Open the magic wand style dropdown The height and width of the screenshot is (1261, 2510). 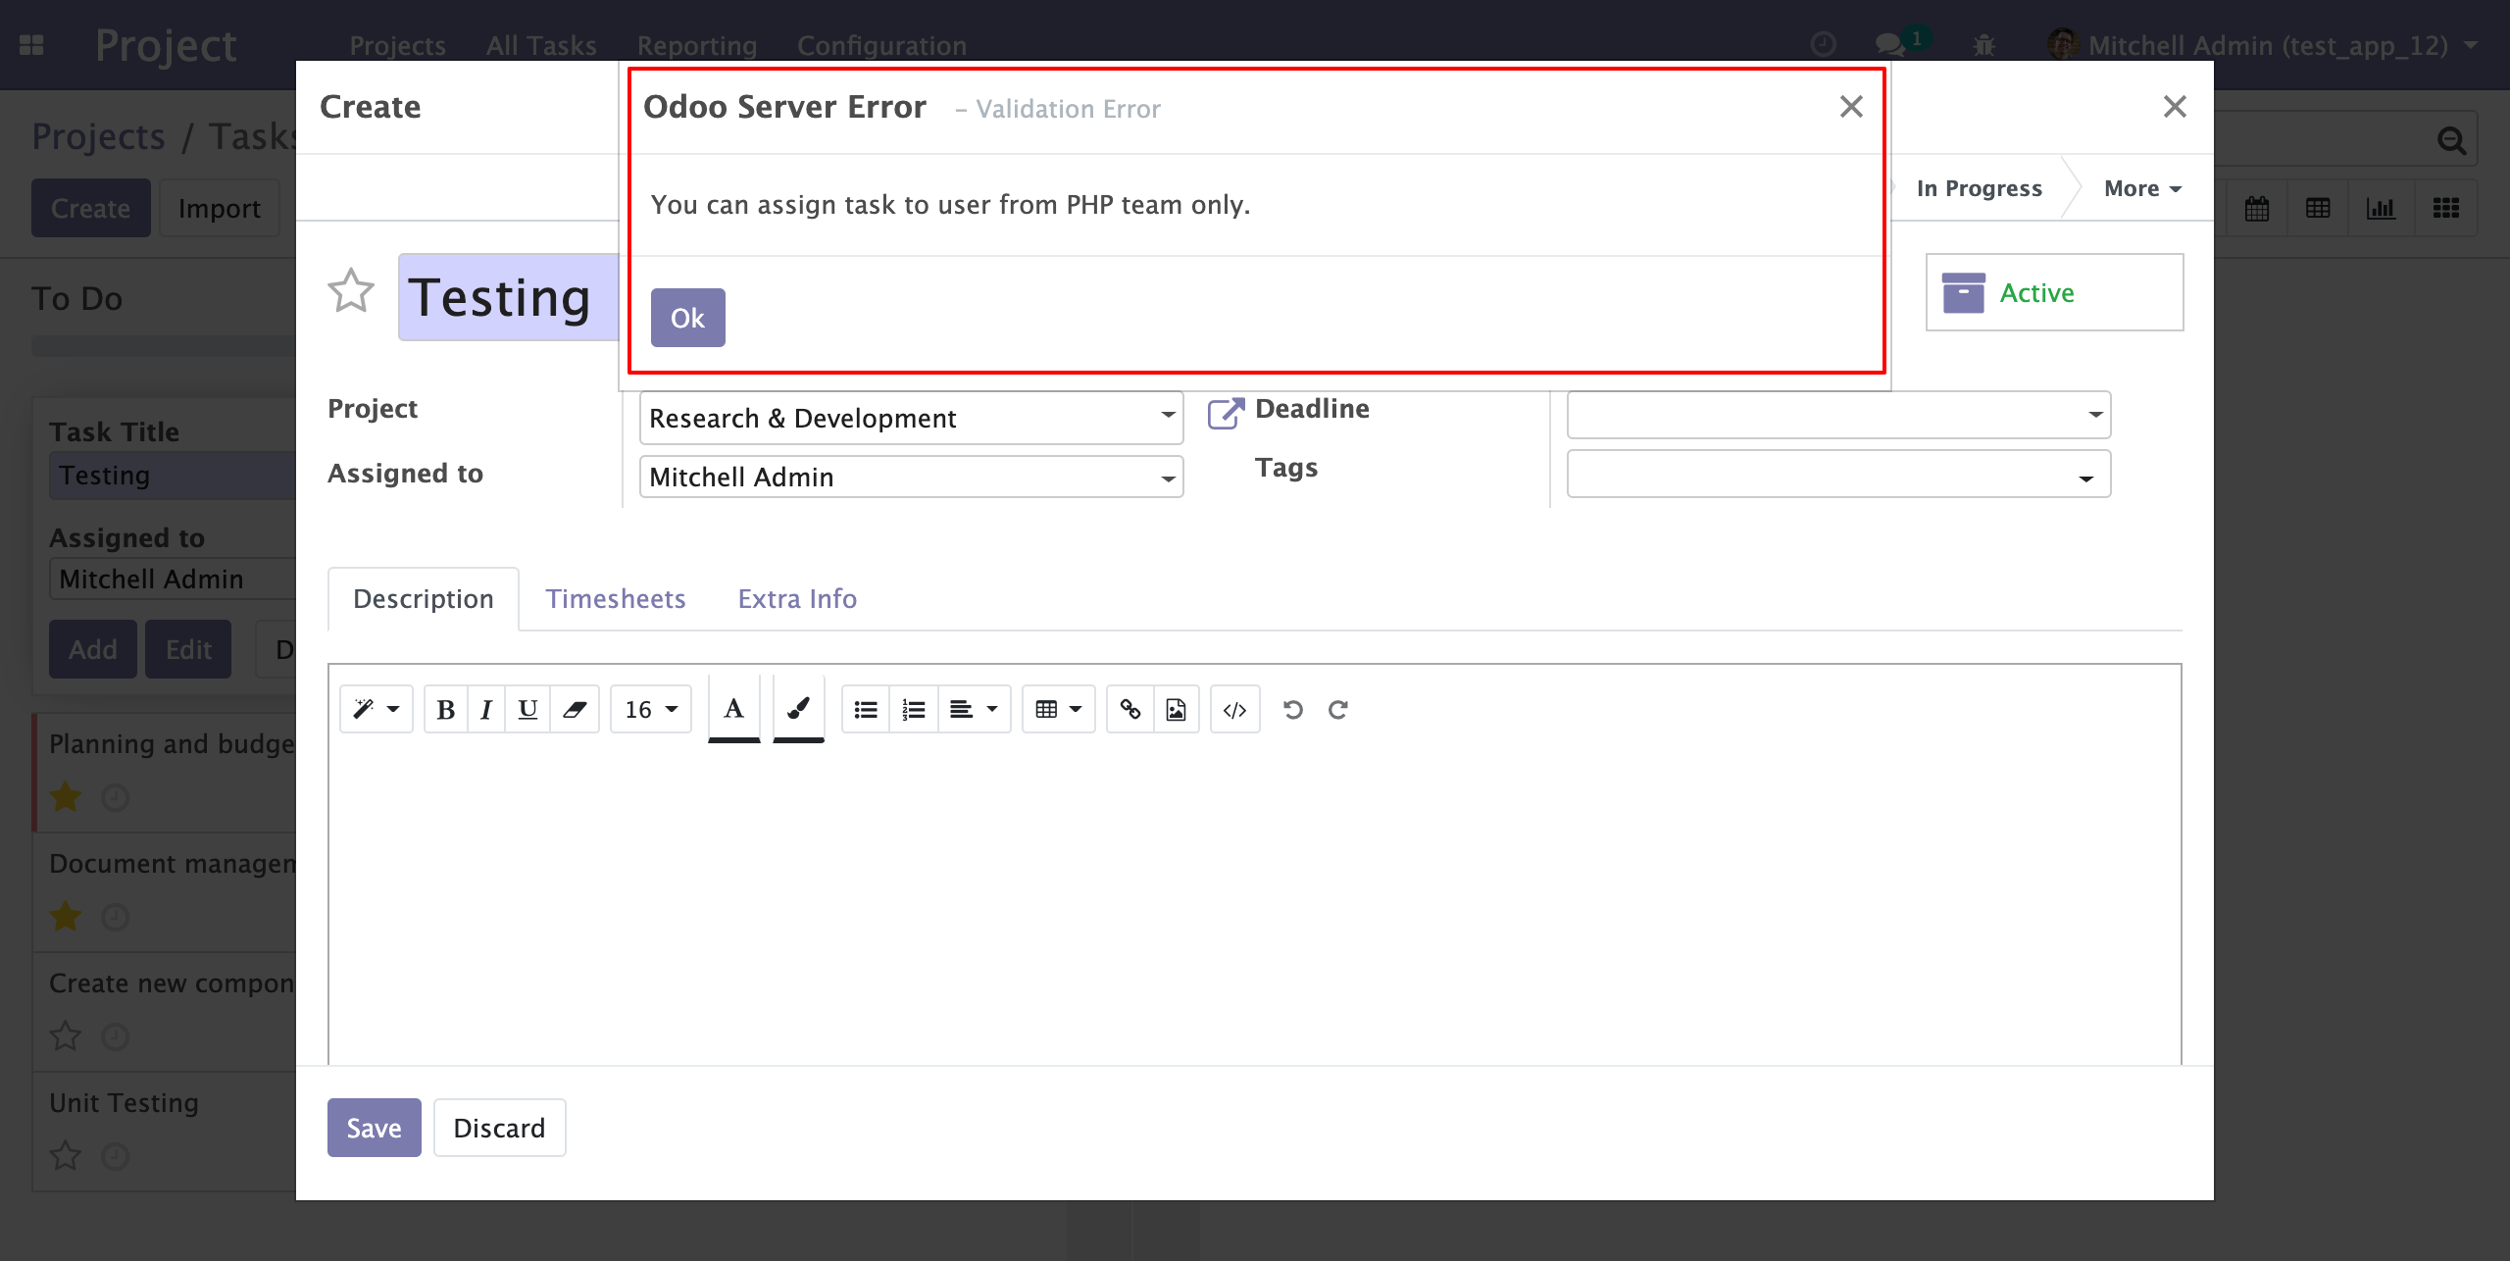coord(376,709)
